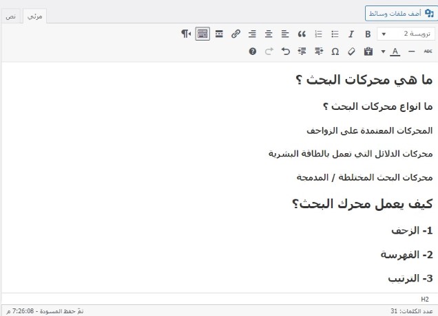438x316 pixels.
Task: Switch to the مرئي (Visual) editor tab
Action: pyautogui.click(x=34, y=16)
